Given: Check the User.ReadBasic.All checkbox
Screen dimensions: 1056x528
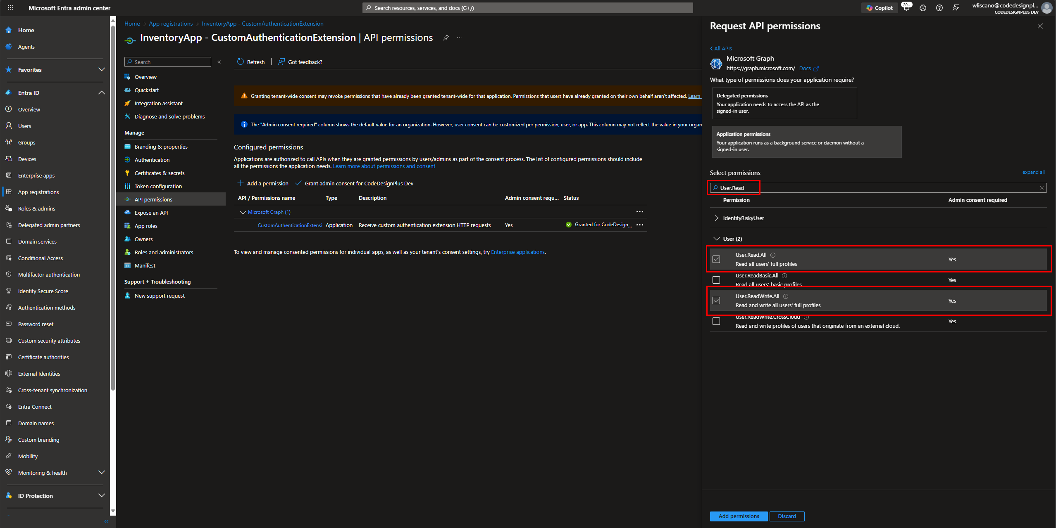Looking at the screenshot, I should tap(716, 280).
